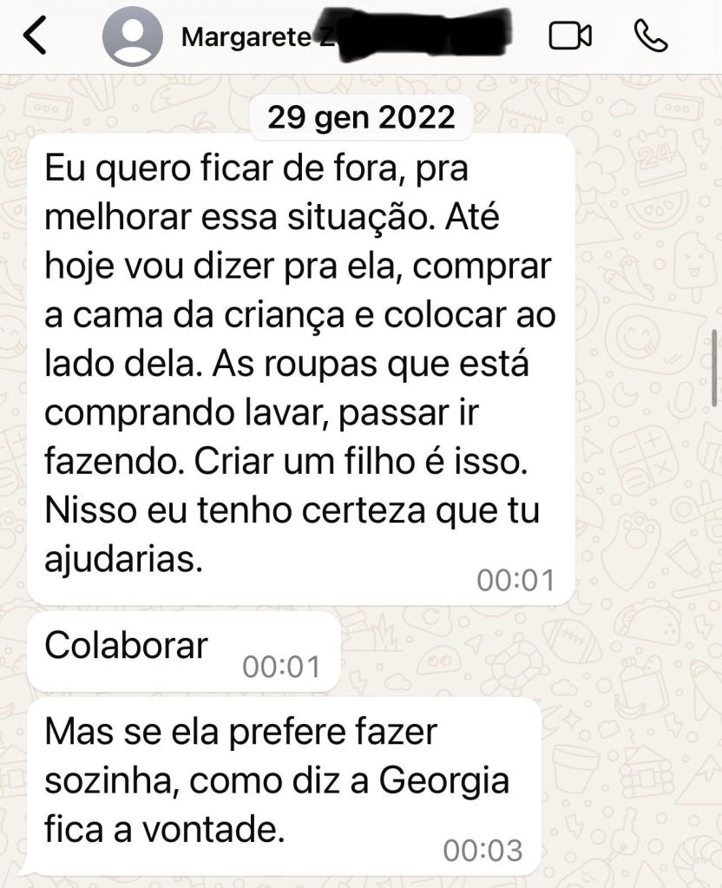Click the word "Georgia" in last message
Image resolution: width=722 pixels, height=888 pixels.
tap(444, 781)
